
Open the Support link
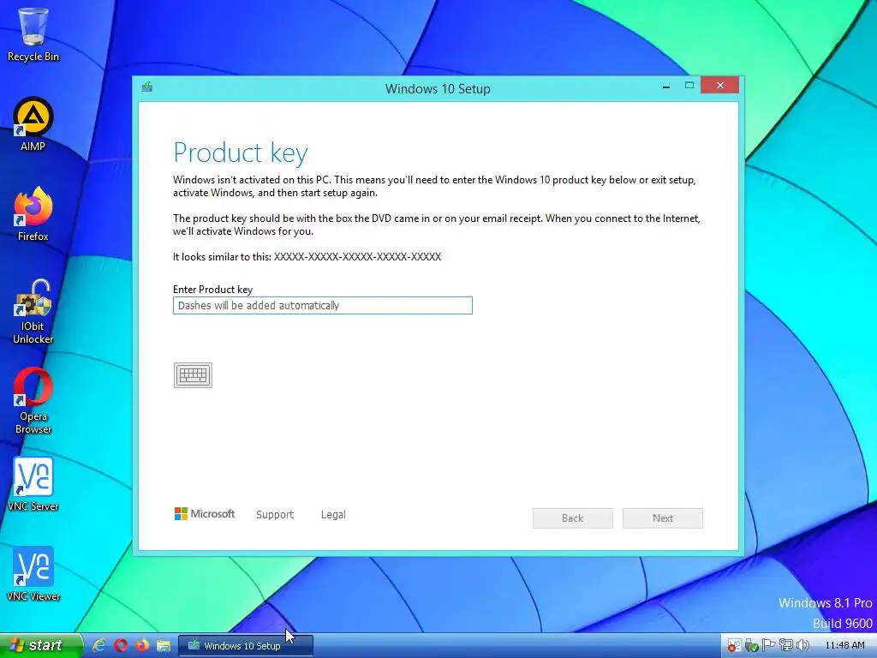pyautogui.click(x=275, y=515)
